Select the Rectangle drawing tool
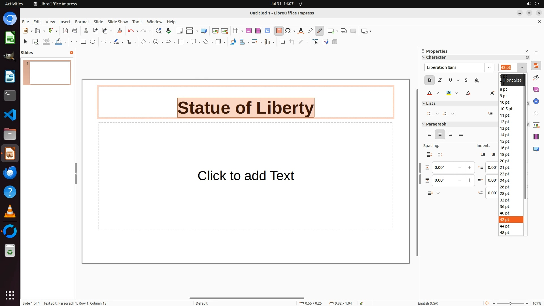This screenshot has width=544, height=306. pyautogui.click(x=83, y=42)
